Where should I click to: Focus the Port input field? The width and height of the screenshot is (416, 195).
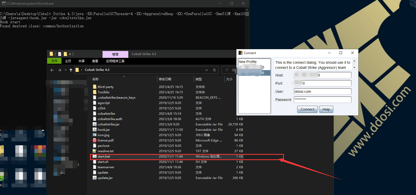click(322, 83)
